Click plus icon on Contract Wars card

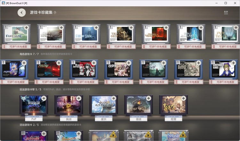[x=233, y=63]
